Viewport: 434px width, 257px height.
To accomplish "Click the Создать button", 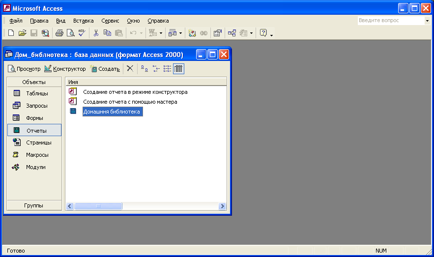I will (105, 69).
